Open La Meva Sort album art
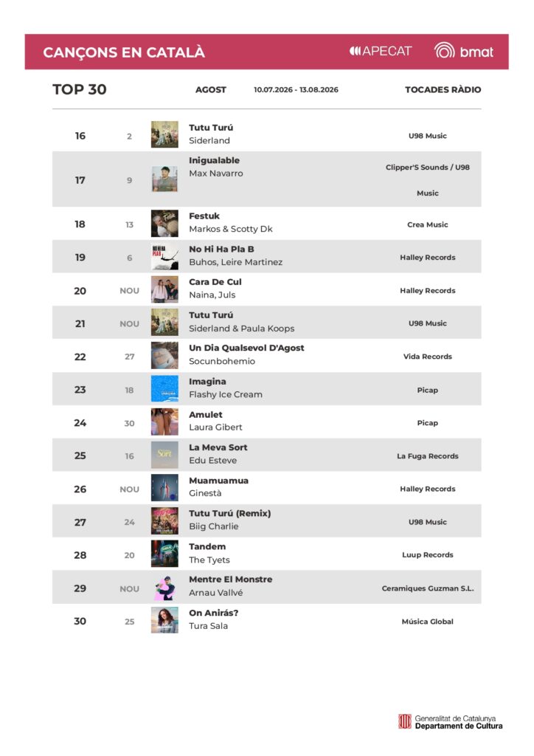This screenshot has height=756, width=534. (164, 455)
